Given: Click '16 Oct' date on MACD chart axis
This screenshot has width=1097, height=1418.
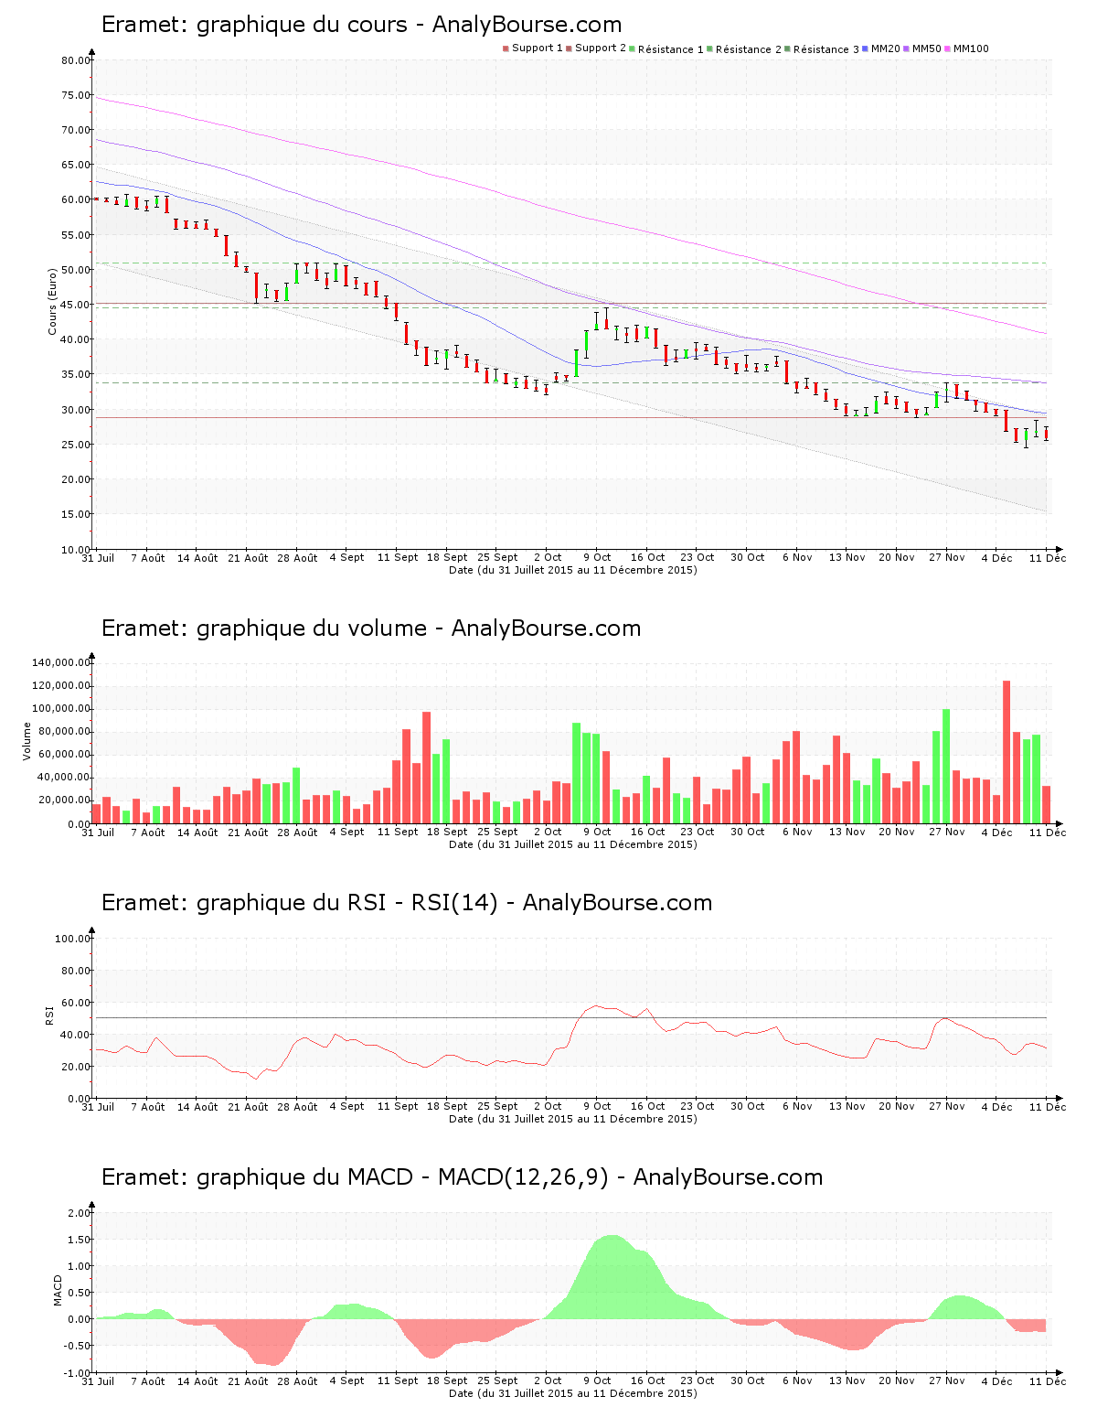Looking at the screenshot, I should [x=647, y=1380].
